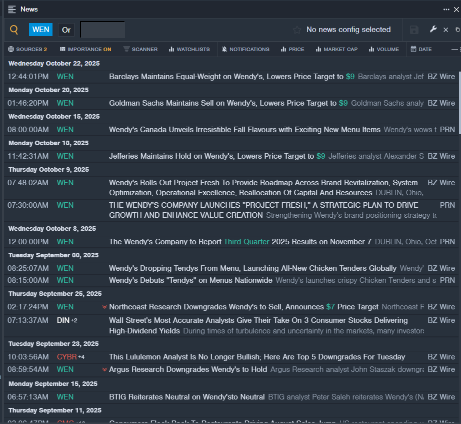Click the copy config icon at far right
Viewport: 461px width, 424px height.
(457, 30)
